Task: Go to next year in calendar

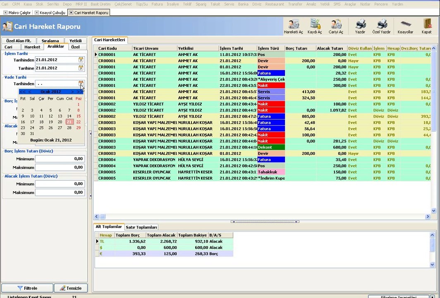Action: [x=80, y=91]
